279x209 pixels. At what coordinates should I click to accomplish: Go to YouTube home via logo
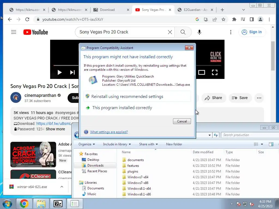36,32
